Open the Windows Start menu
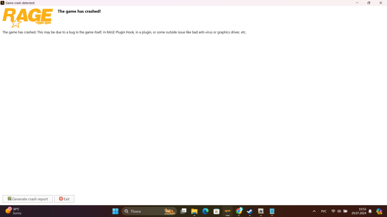The height and width of the screenshot is (217, 387). click(x=115, y=211)
